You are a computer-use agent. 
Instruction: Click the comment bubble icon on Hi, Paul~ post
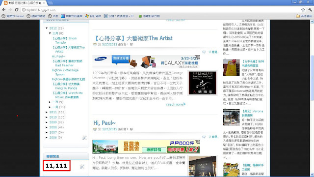pos(204,137)
